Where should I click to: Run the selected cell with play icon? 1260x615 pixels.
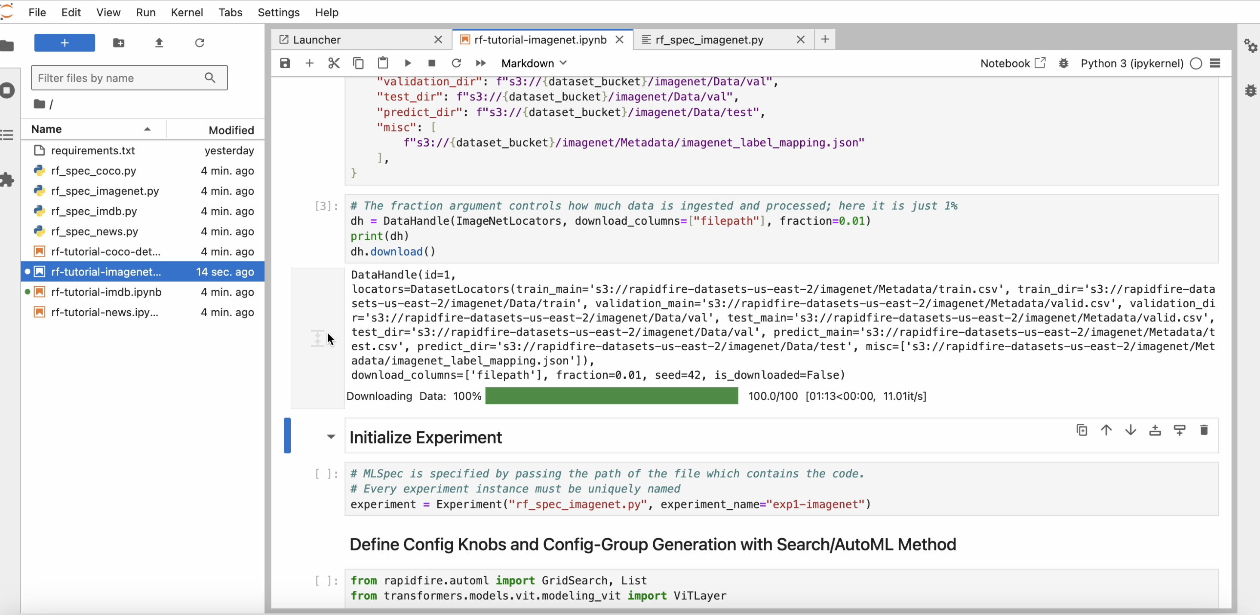click(x=407, y=63)
